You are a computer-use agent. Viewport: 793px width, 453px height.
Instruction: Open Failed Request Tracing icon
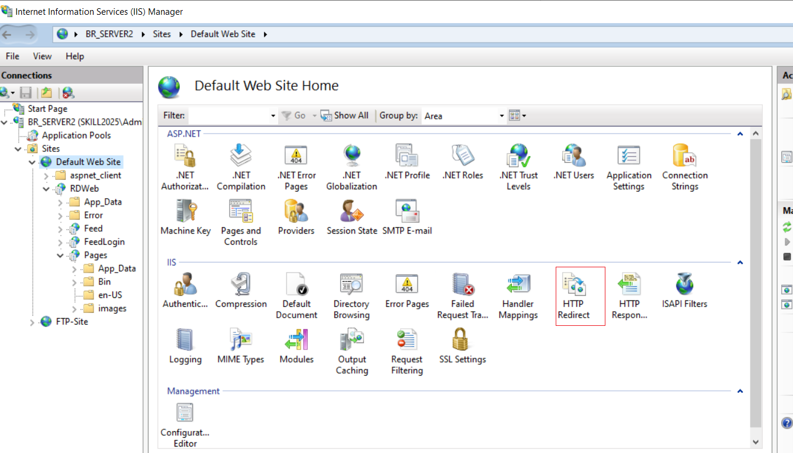(x=462, y=296)
